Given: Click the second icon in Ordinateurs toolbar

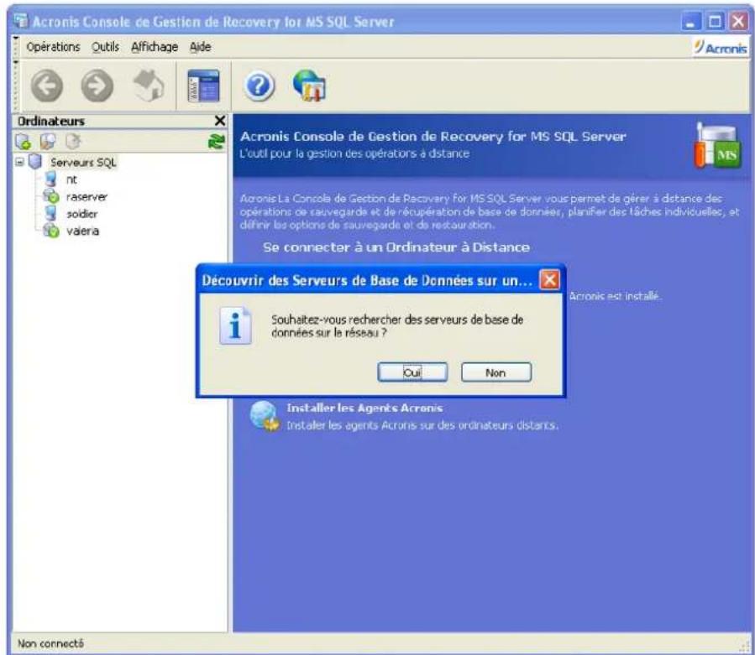Looking at the screenshot, I should coord(48,142).
